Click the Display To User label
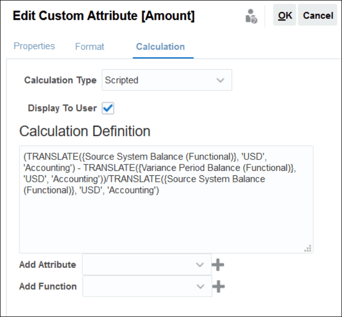The width and height of the screenshot is (342, 317). coord(62,108)
